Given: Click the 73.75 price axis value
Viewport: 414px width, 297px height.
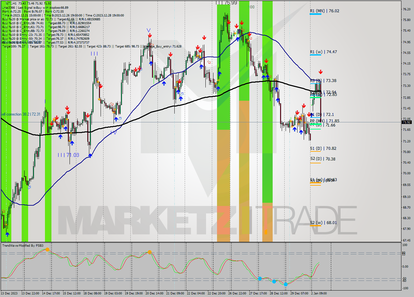Looking at the screenshot, I should tap(406, 74).
